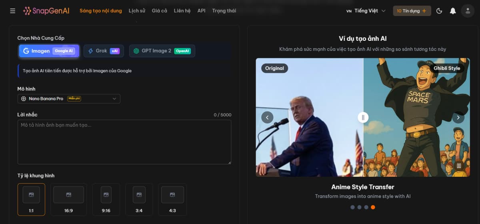Go to the third carousel dot
This screenshot has width=480, height=224.
pyautogui.click(x=366, y=207)
